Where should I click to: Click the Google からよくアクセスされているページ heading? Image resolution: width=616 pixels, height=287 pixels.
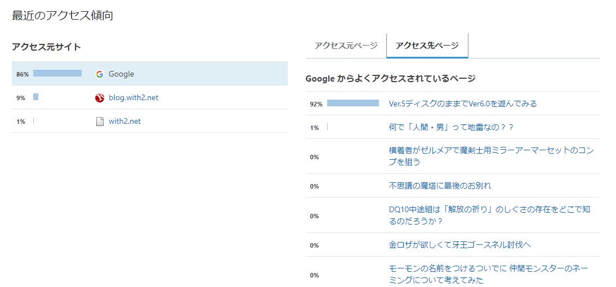pyautogui.click(x=391, y=79)
